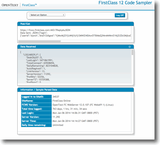Click the "ServerVersion": 11292 line
The width and height of the screenshot is (160, 145).
(x=38, y=74)
